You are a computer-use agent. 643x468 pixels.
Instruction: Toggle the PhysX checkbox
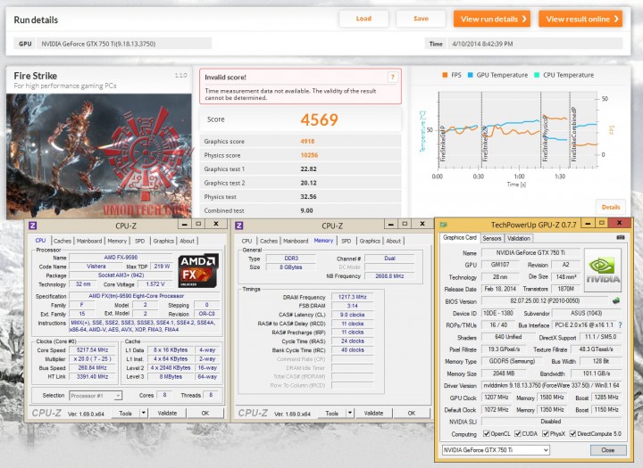pyautogui.click(x=546, y=433)
